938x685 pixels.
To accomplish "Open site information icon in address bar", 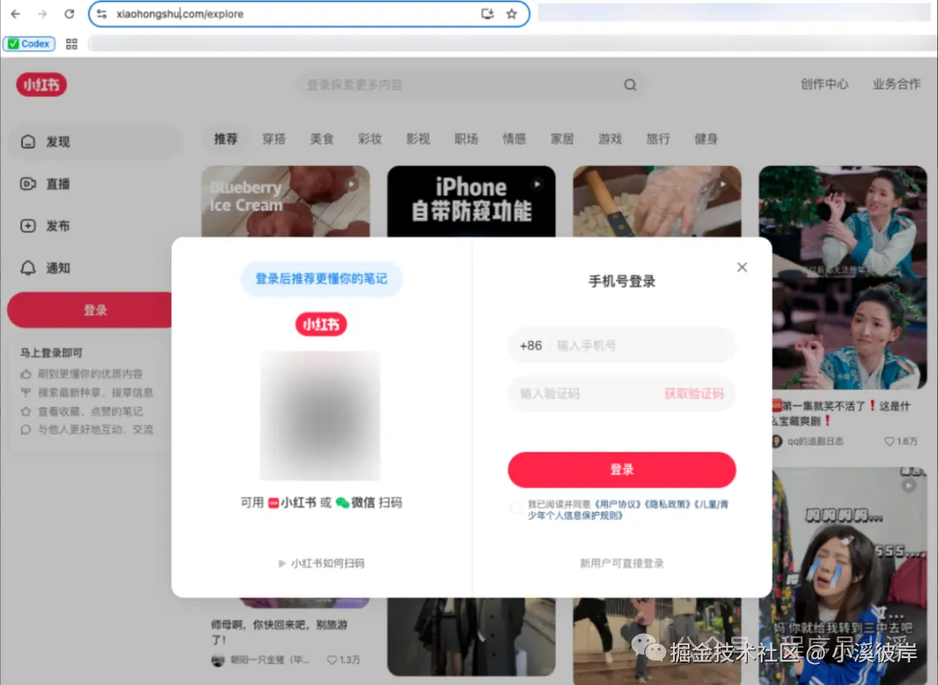I will 102,14.
